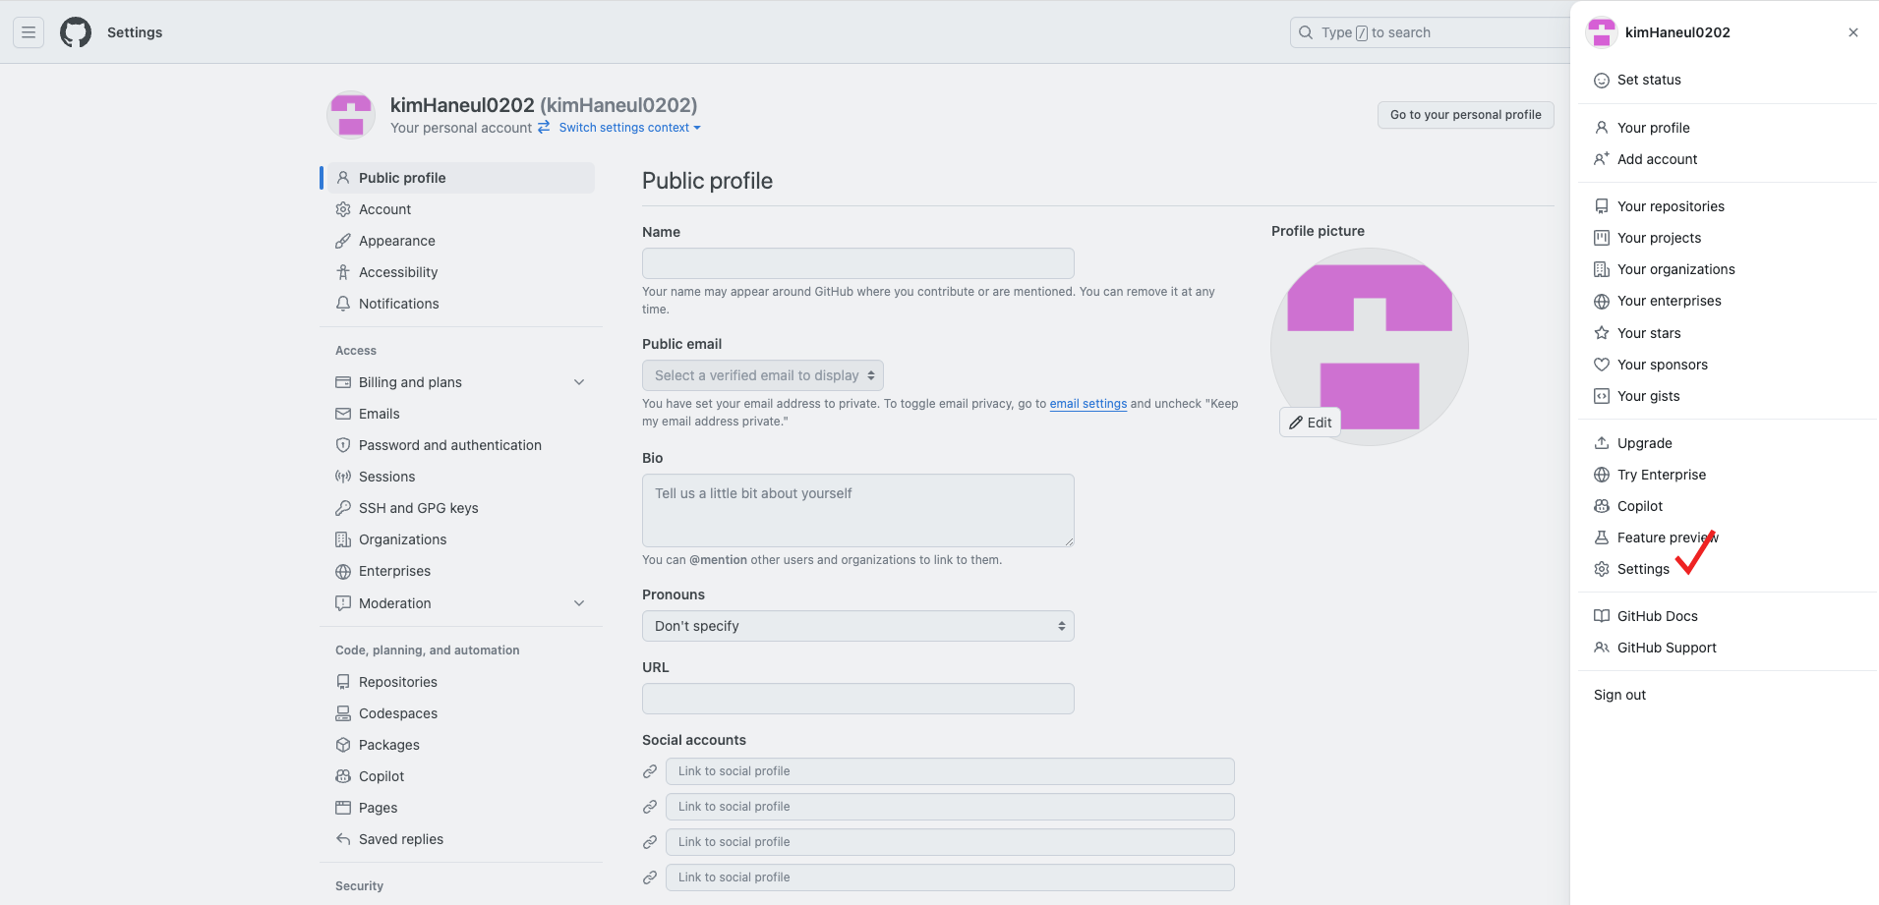Click the GitHub Docs book icon

tap(1602, 616)
